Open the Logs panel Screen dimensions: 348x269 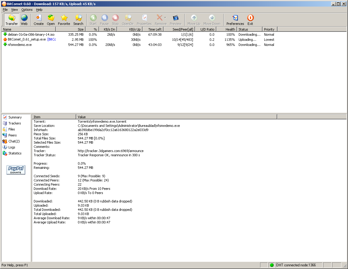(x=9, y=147)
